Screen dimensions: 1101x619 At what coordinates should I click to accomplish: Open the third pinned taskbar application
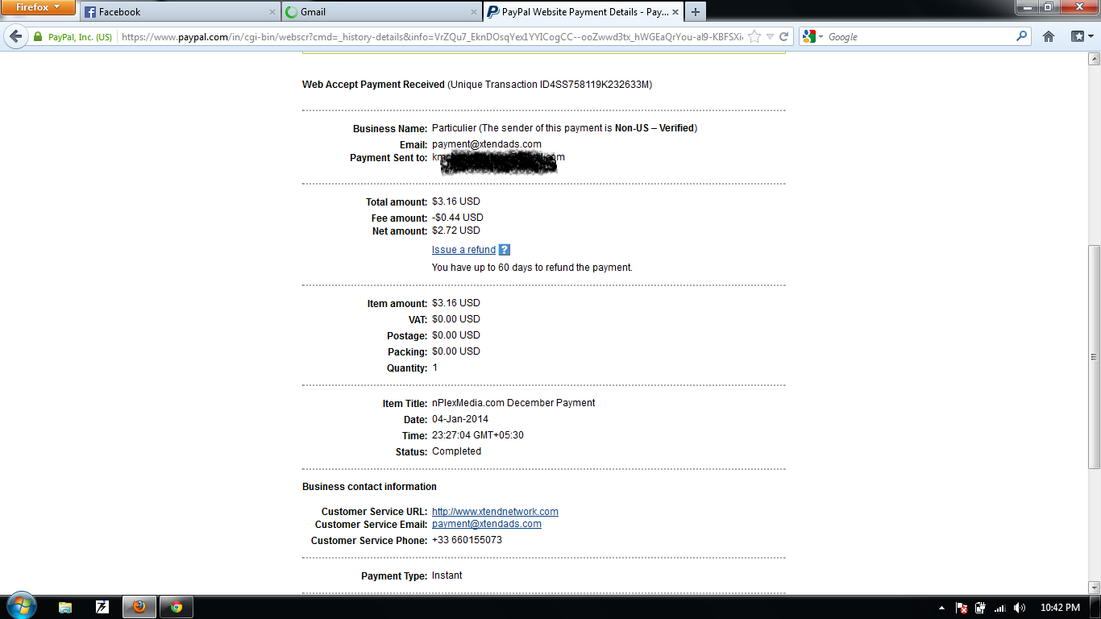coord(102,607)
